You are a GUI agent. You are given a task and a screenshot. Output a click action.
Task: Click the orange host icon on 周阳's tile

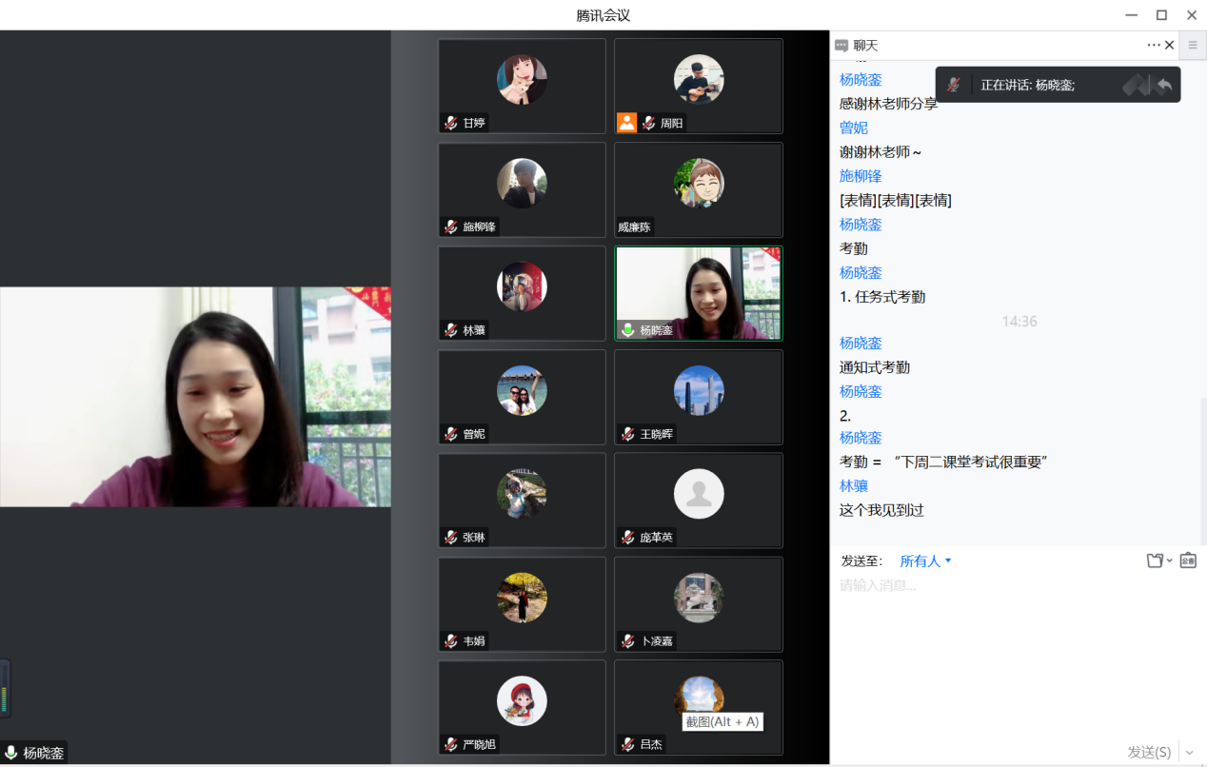pos(626,123)
